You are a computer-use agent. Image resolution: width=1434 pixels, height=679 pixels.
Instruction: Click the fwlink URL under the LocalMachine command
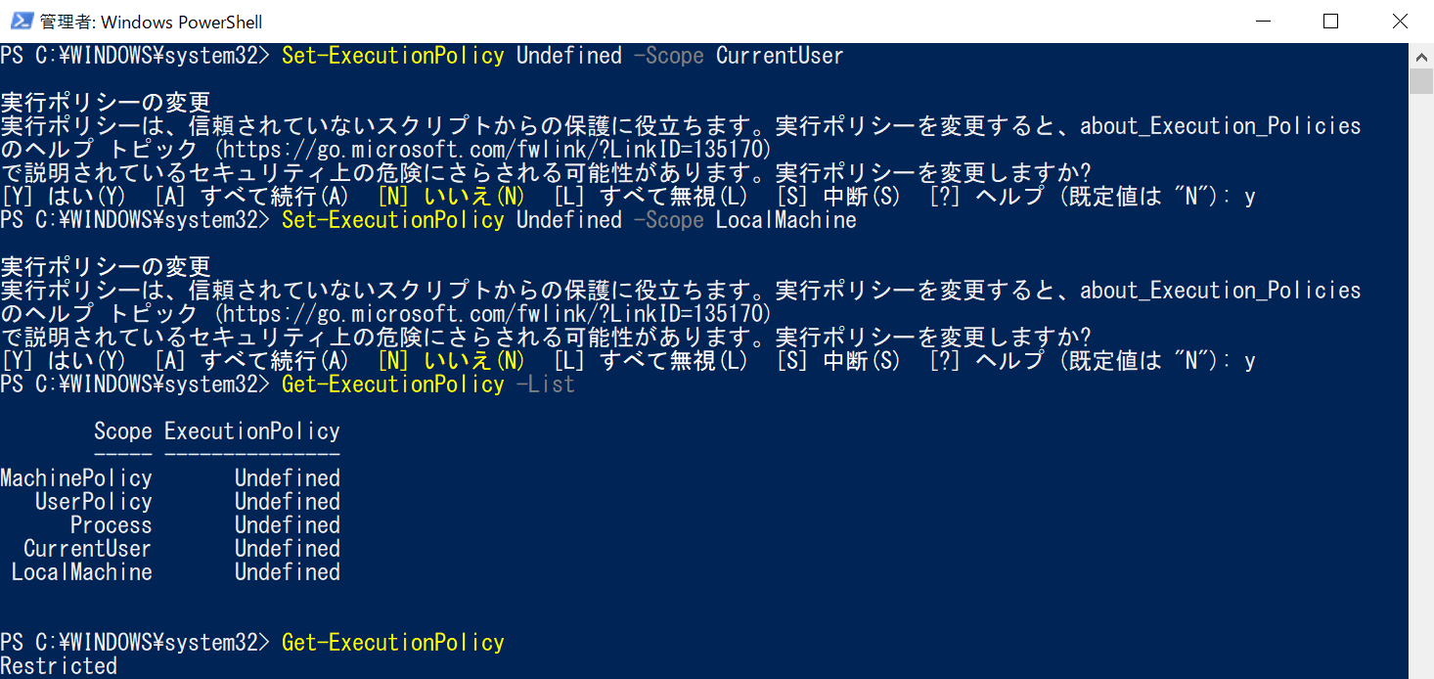point(493,314)
